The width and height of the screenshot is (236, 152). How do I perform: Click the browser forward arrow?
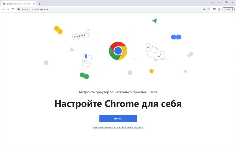[8, 9]
